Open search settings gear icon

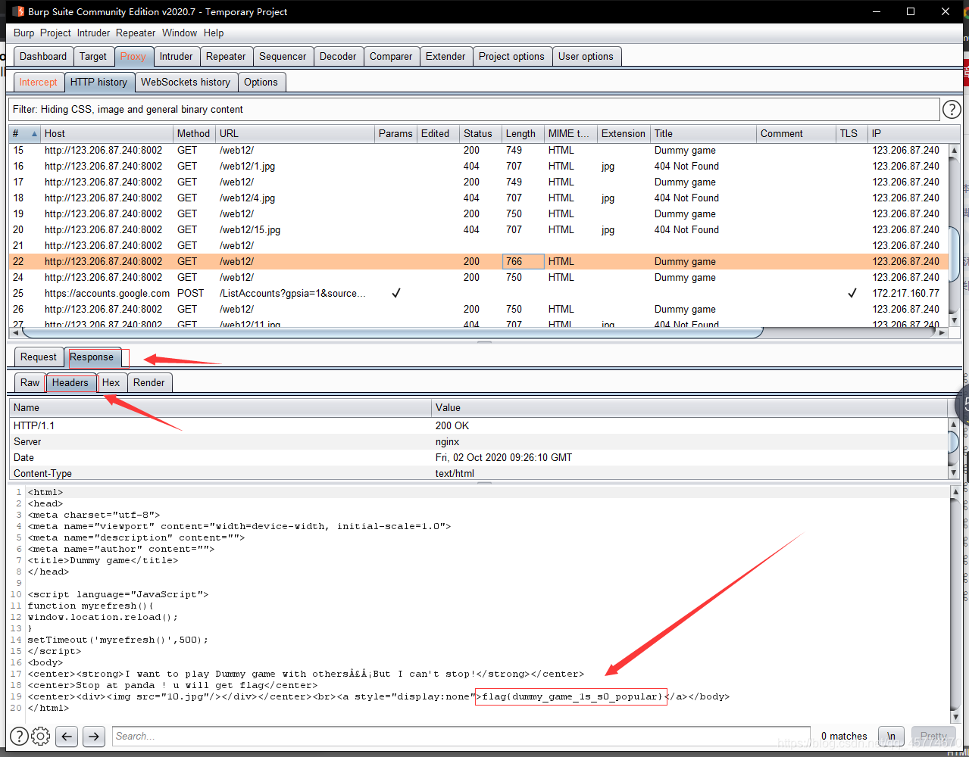click(x=41, y=736)
